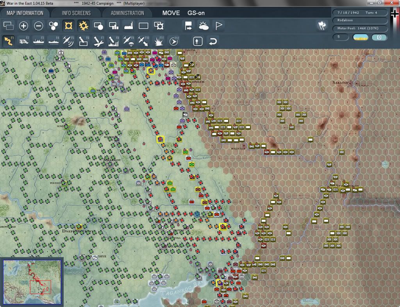Click the minimap overview thumbnail
The image size is (400, 307).
32,282
